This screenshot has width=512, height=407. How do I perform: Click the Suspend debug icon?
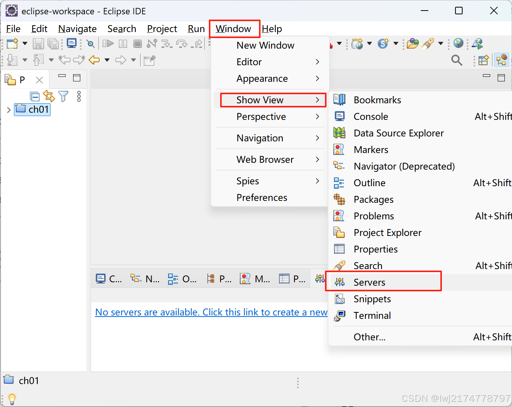123,44
